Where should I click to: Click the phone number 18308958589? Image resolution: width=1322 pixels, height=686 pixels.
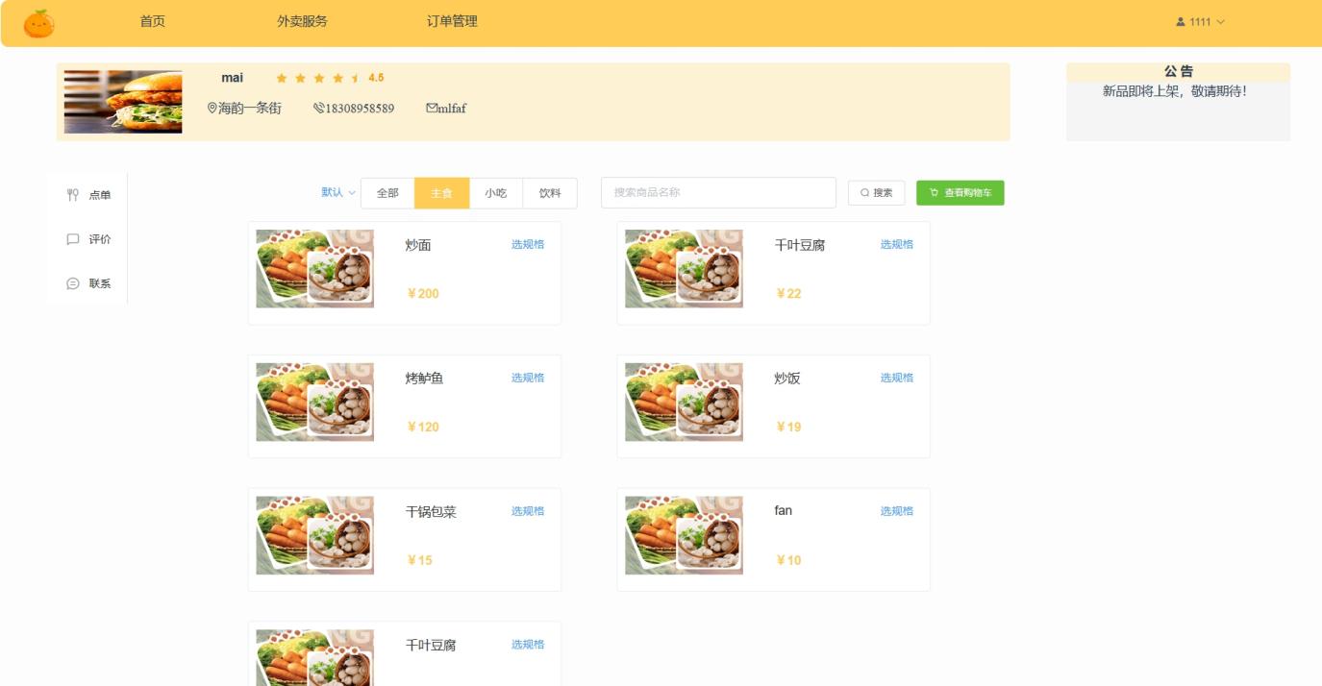pyautogui.click(x=360, y=109)
